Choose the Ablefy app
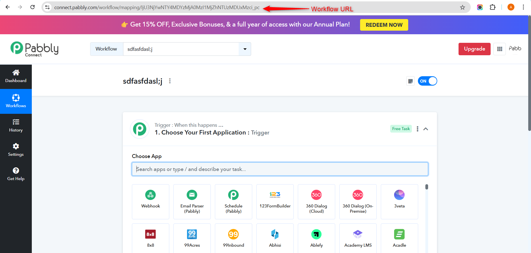This screenshot has width=531, height=253. pyautogui.click(x=316, y=238)
